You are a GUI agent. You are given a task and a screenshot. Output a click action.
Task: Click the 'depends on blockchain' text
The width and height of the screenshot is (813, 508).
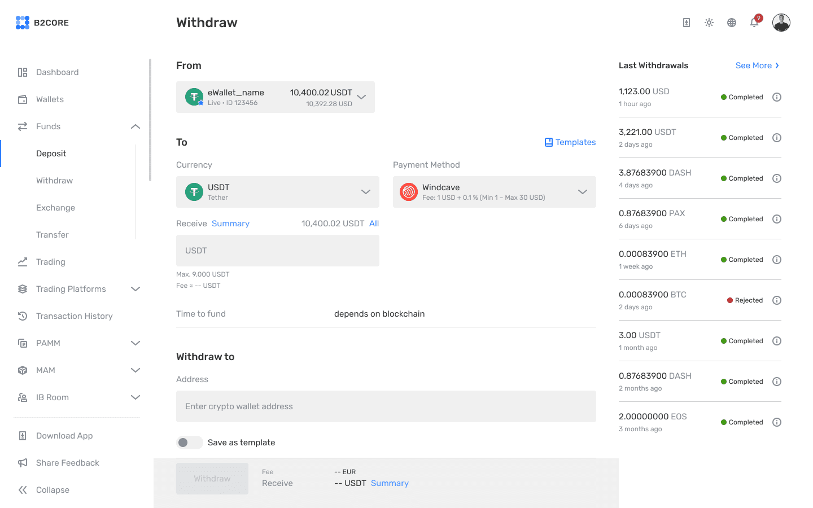click(379, 314)
